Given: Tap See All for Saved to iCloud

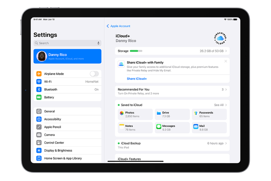Looking at the screenshot, I should 219,105.
